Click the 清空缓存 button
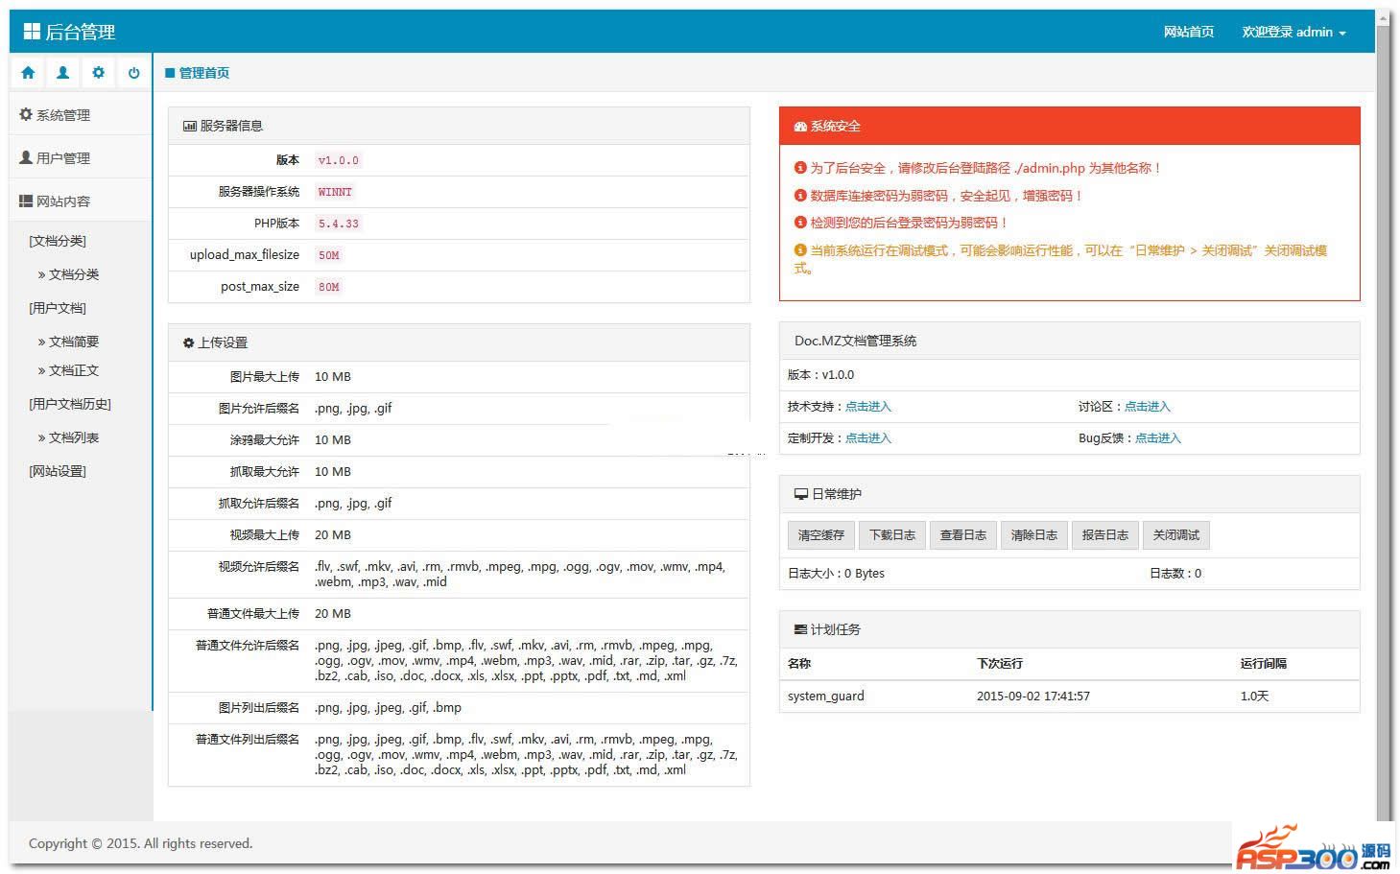The image size is (1400, 874). coord(820,535)
